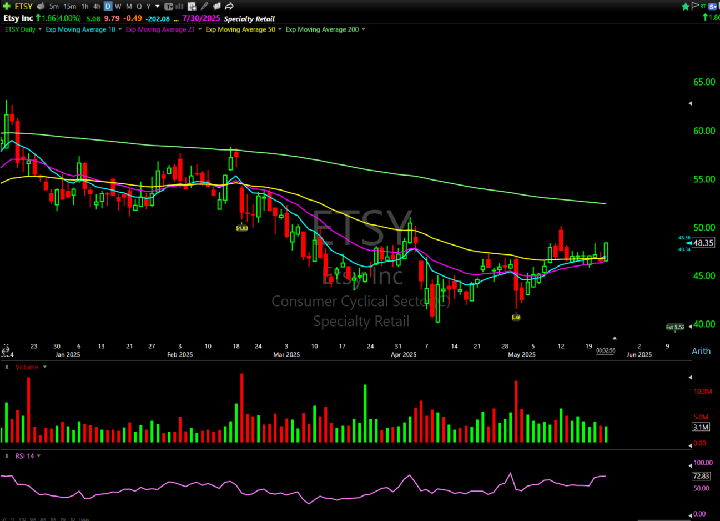Screen dimensions: 720x521
Task: Click the 9.79 value in header
Action: (112, 18)
